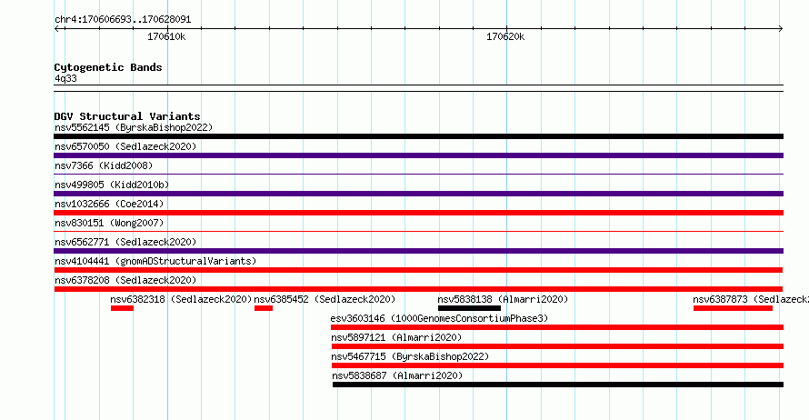Open the nsv7366 (Kidd2008) label
809x420 pixels.
pos(104,165)
